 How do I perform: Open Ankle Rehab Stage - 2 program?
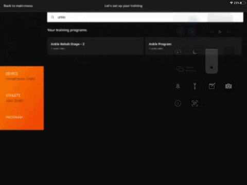click(x=95, y=46)
